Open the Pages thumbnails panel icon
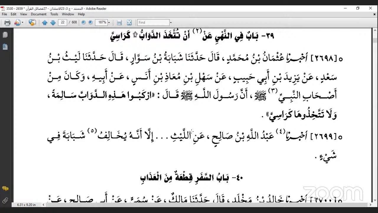 click(x=5, y=35)
